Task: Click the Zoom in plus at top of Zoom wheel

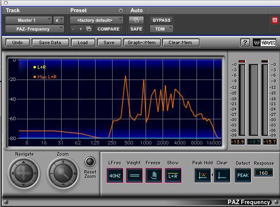Action: pyautogui.click(x=63, y=162)
